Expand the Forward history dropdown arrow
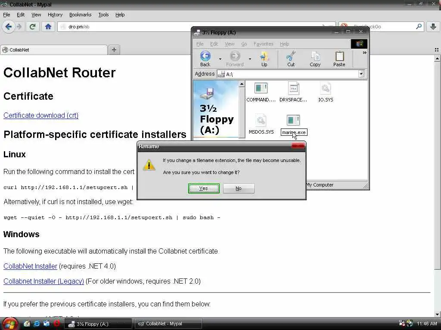 [250, 59]
